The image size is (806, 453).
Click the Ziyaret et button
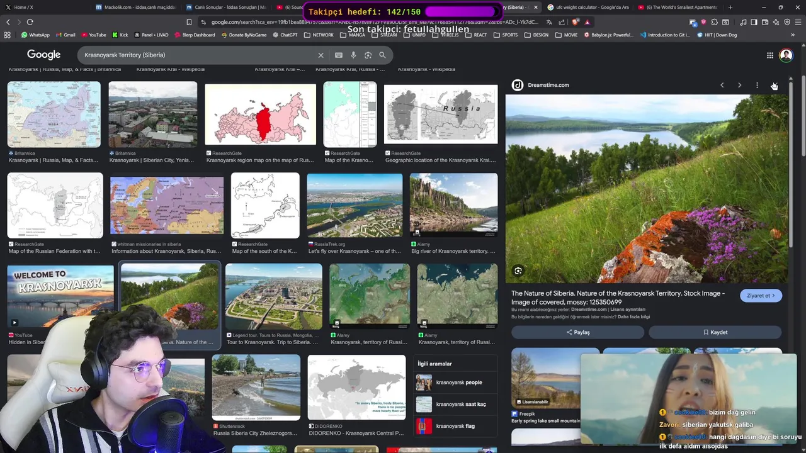click(x=761, y=296)
